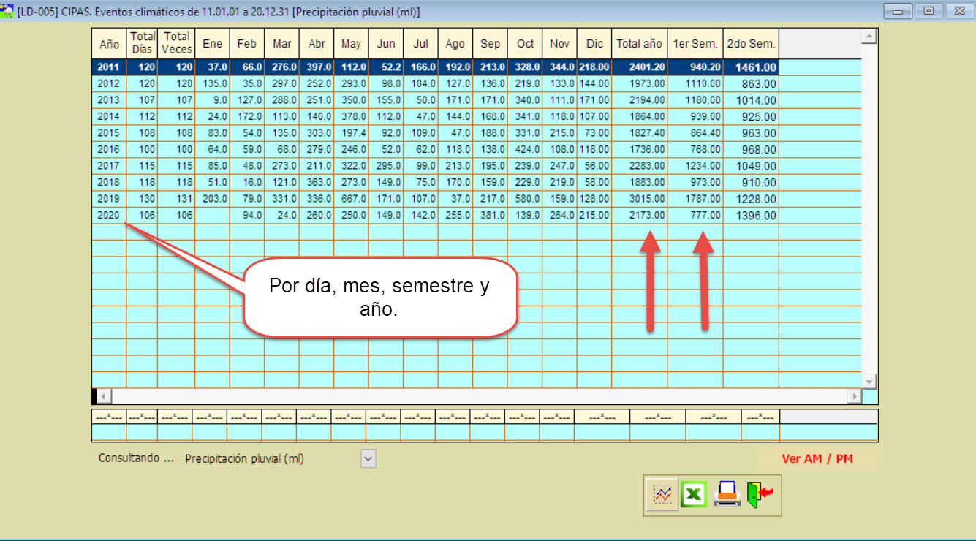The width and height of the screenshot is (976, 541).
Task: Click the Año column header
Action: point(109,44)
